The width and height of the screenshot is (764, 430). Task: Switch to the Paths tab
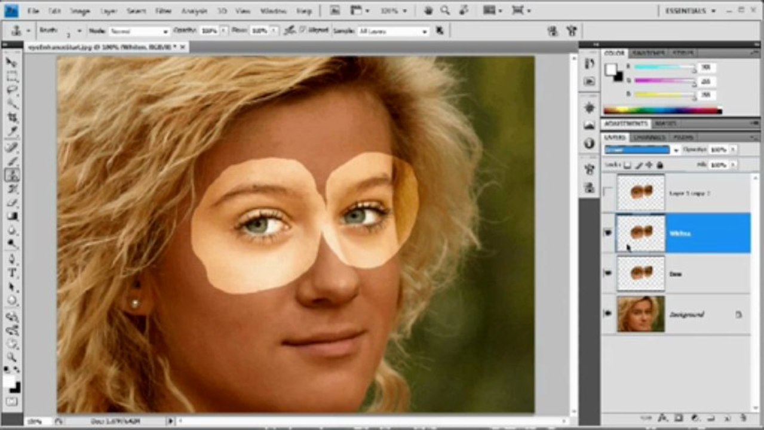(683, 137)
